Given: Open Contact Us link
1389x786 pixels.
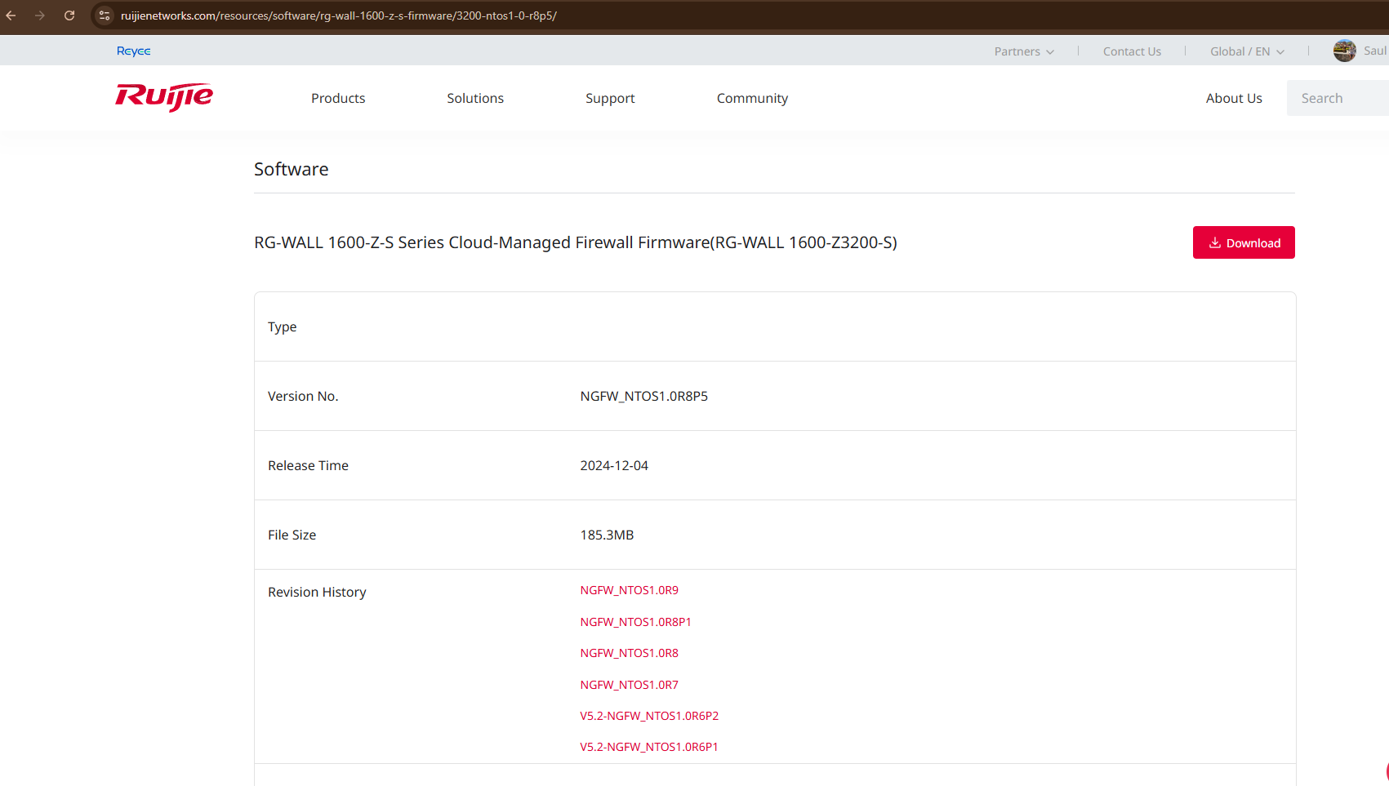Looking at the screenshot, I should (1132, 51).
